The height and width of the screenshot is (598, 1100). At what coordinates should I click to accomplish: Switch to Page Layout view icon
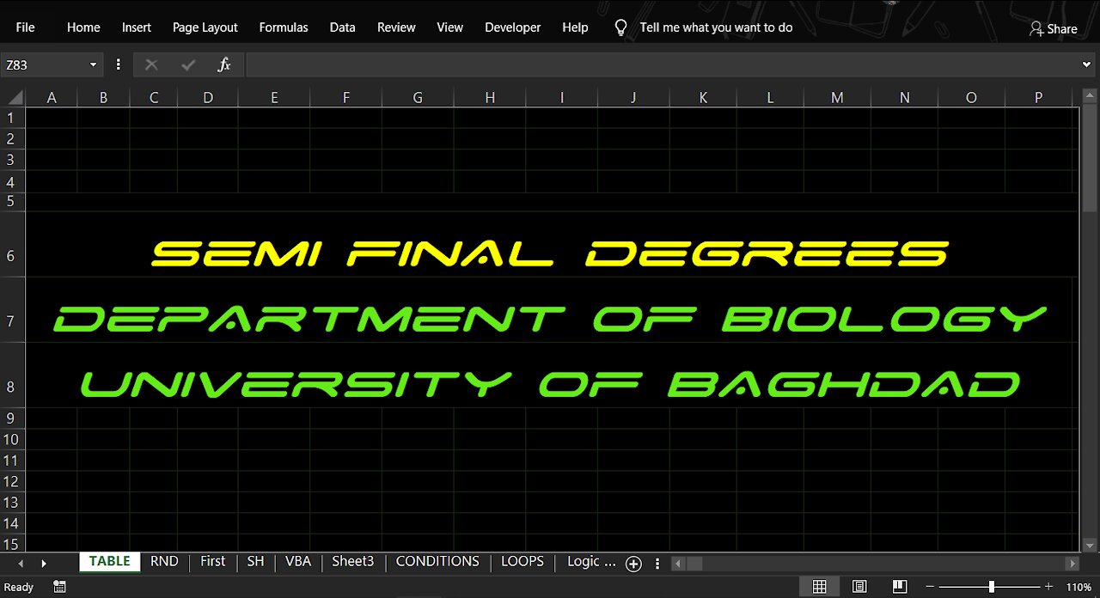click(x=859, y=587)
